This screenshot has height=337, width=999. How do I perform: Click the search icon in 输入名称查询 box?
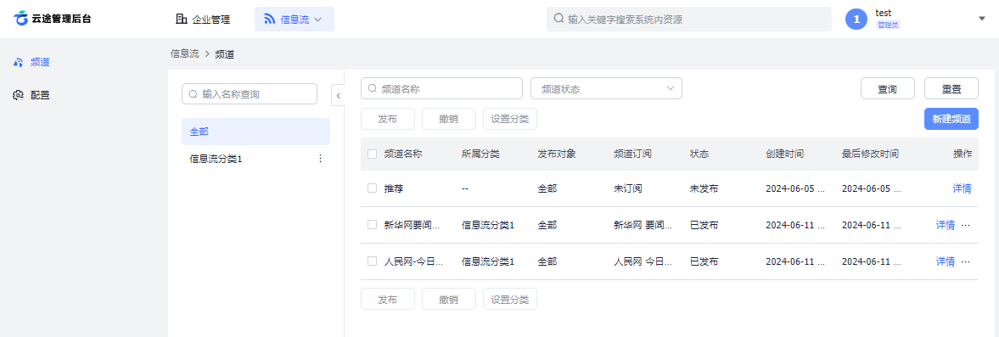point(193,93)
